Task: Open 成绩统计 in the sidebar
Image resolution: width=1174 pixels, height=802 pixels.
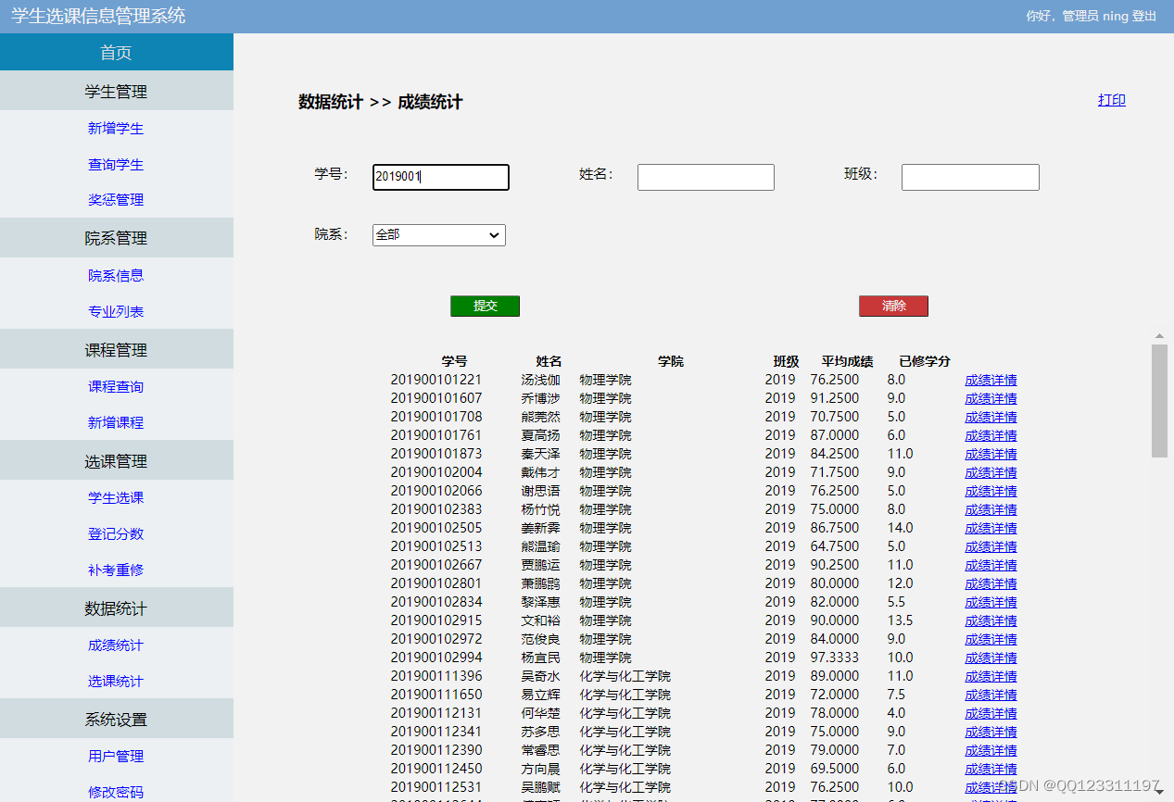Action: pos(116,645)
